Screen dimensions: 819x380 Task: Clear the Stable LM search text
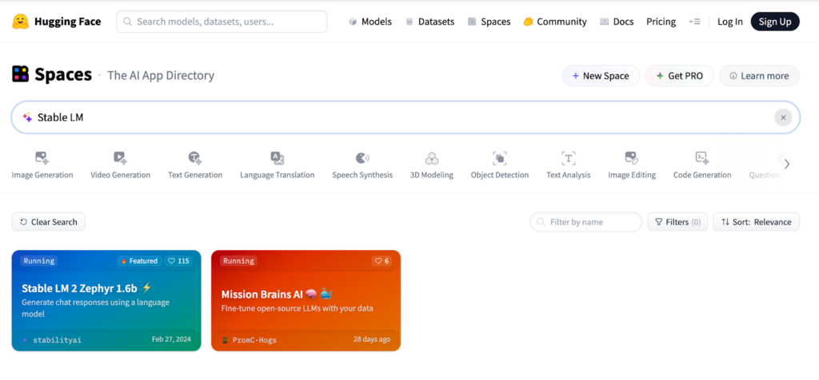[783, 117]
